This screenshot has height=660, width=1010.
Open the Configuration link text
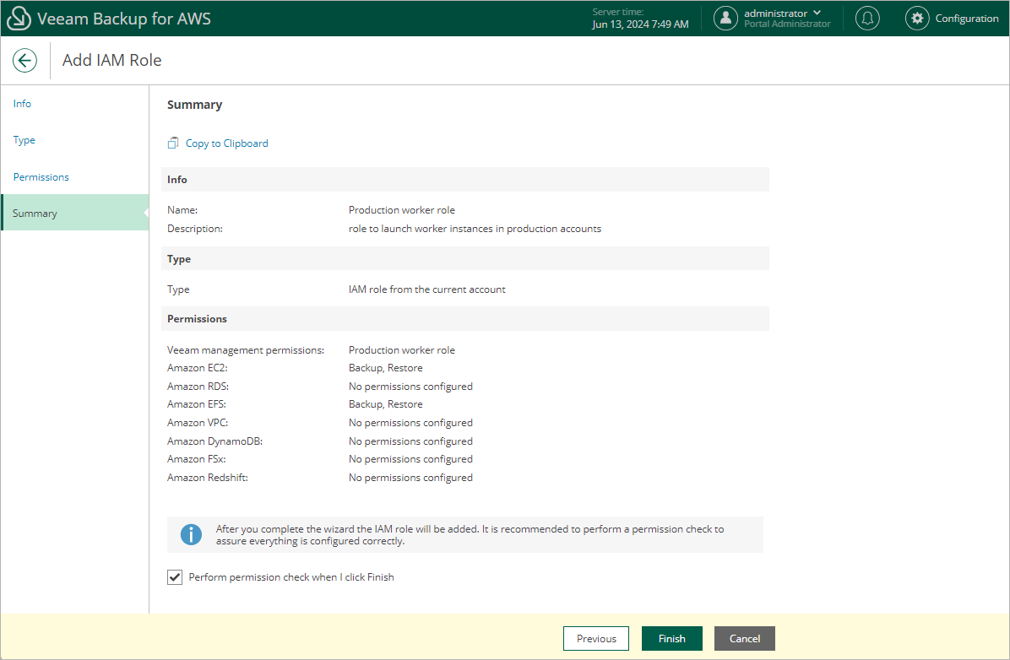967,18
